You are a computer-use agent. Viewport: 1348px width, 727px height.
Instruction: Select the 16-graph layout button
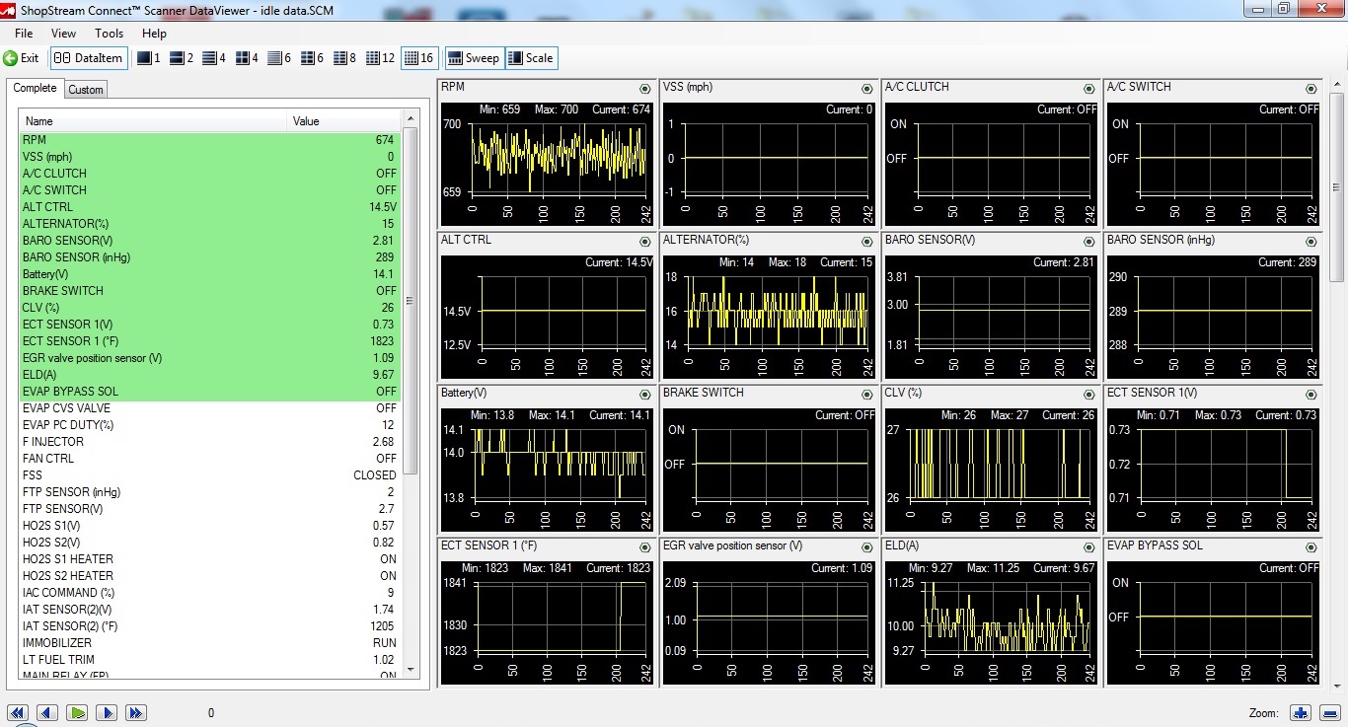point(419,58)
